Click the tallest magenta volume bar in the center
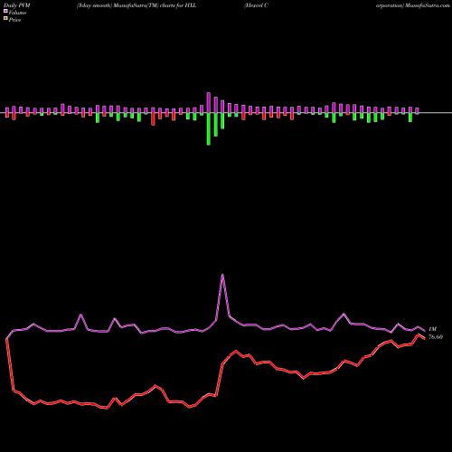 (x=209, y=102)
